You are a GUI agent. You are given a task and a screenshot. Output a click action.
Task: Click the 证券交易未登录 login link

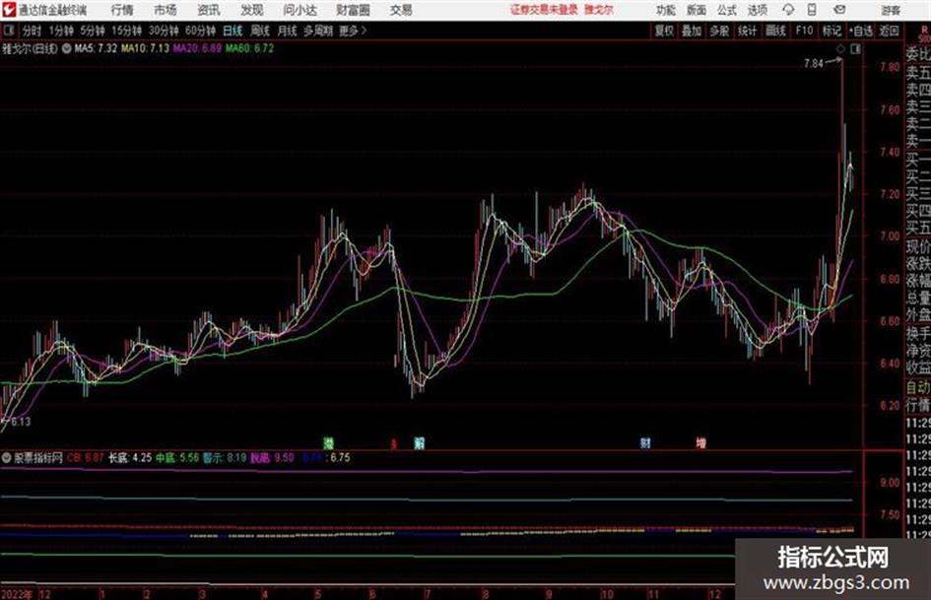click(544, 10)
